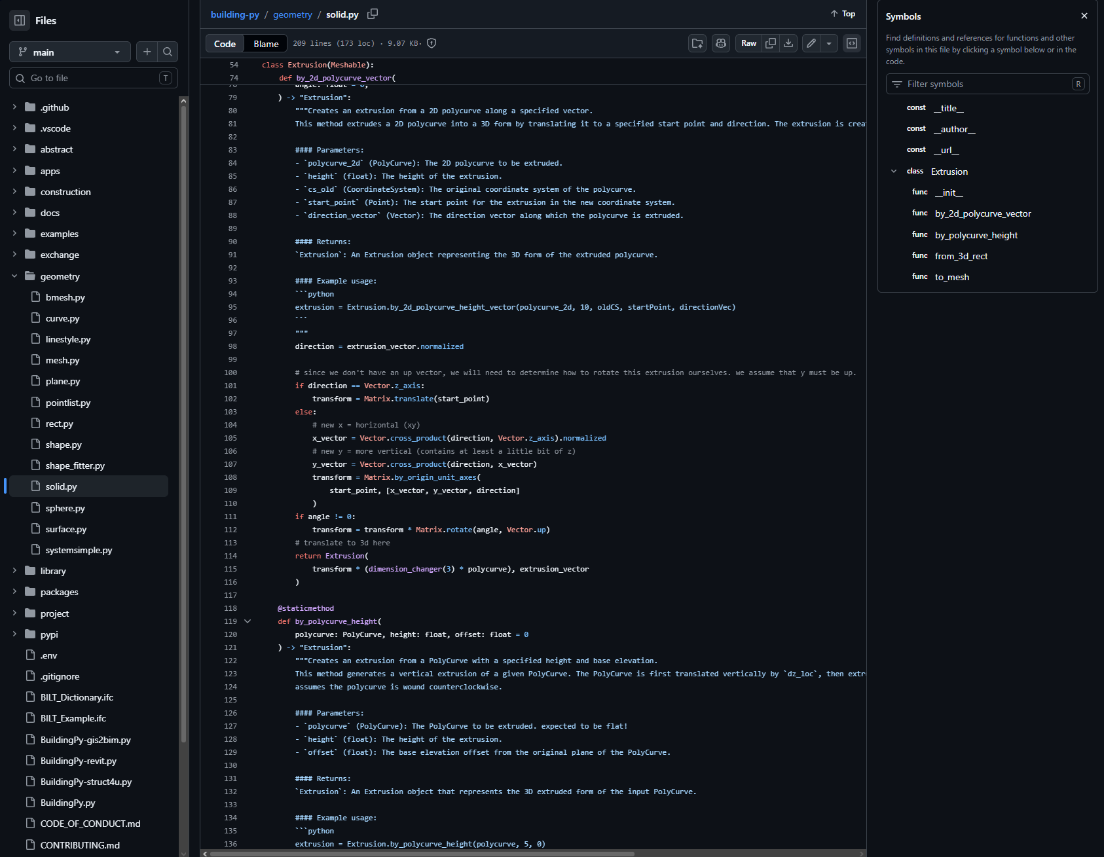
Task: Open file search magnifier icon
Action: (168, 52)
